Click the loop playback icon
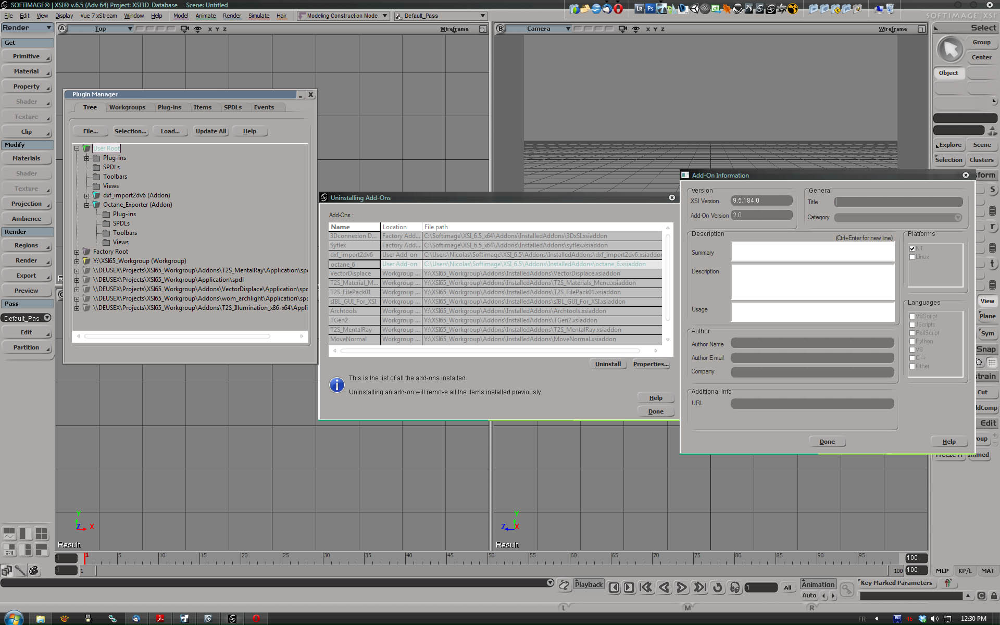This screenshot has width=1000, height=625. (718, 587)
